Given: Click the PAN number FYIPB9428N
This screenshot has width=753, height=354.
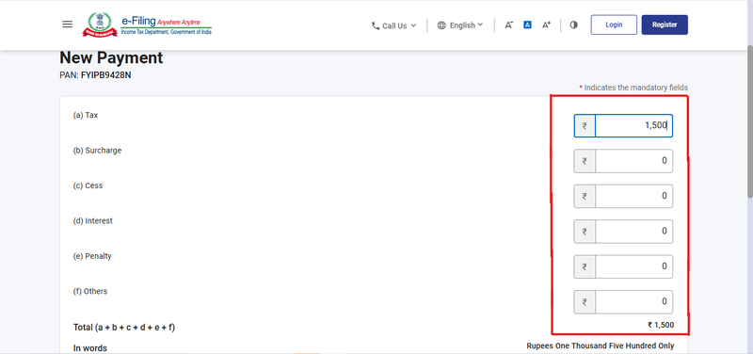Looking at the screenshot, I should (x=105, y=75).
